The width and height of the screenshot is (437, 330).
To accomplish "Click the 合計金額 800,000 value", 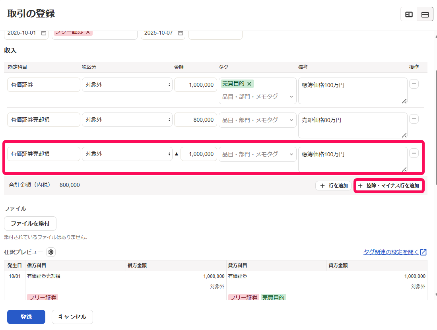I will coord(70,185).
